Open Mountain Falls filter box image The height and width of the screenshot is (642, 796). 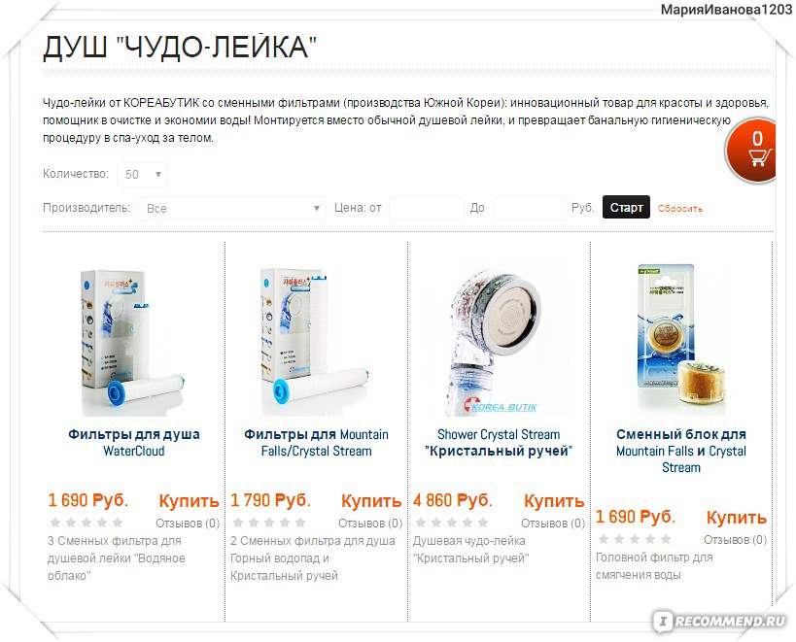tap(316, 342)
